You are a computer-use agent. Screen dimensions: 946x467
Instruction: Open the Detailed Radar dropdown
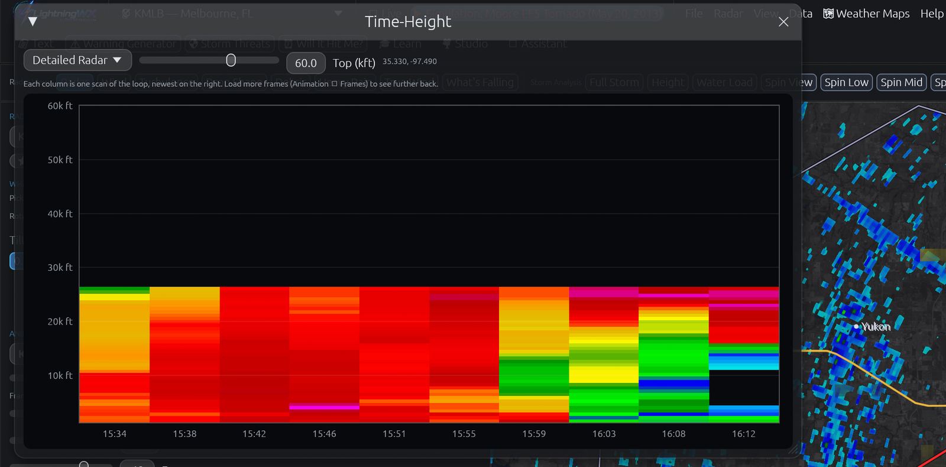pos(77,60)
